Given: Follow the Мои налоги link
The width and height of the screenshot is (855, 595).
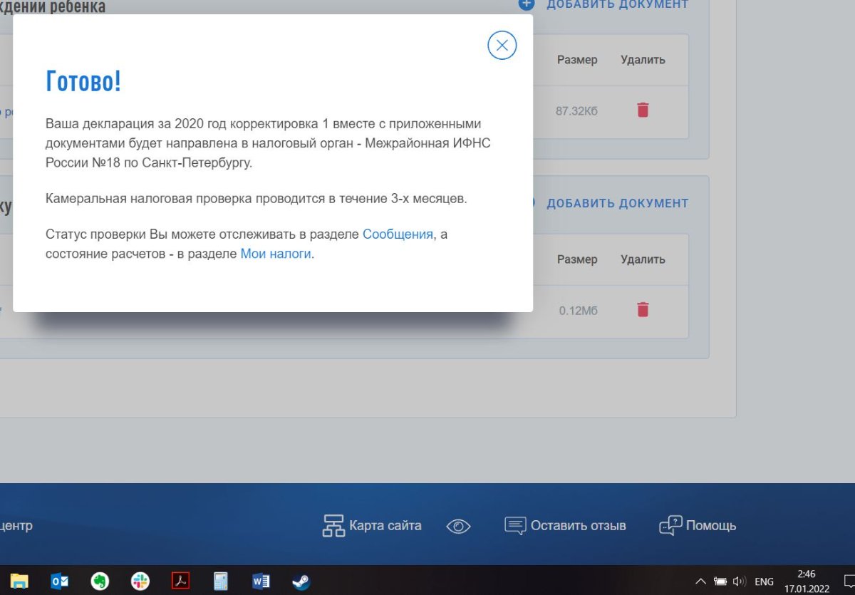Looking at the screenshot, I should [276, 253].
